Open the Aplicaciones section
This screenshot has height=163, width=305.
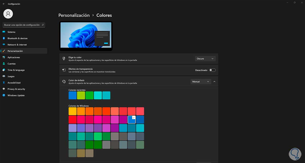coord(14,57)
